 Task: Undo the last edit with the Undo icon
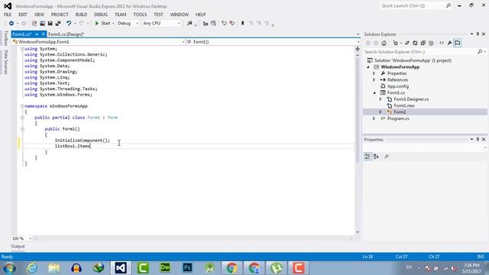[69, 24]
